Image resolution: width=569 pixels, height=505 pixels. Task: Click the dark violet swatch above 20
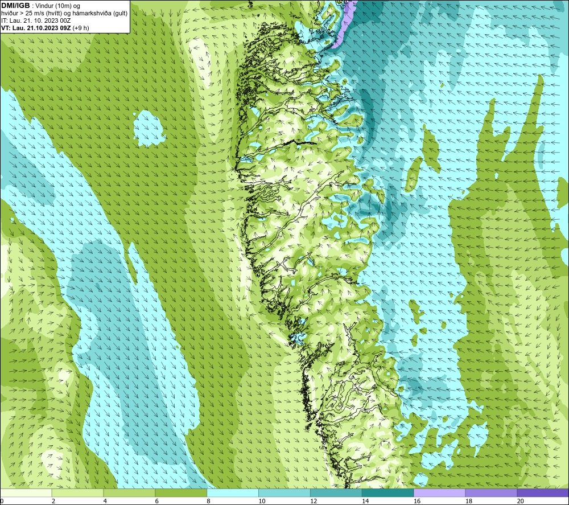coord(543,492)
